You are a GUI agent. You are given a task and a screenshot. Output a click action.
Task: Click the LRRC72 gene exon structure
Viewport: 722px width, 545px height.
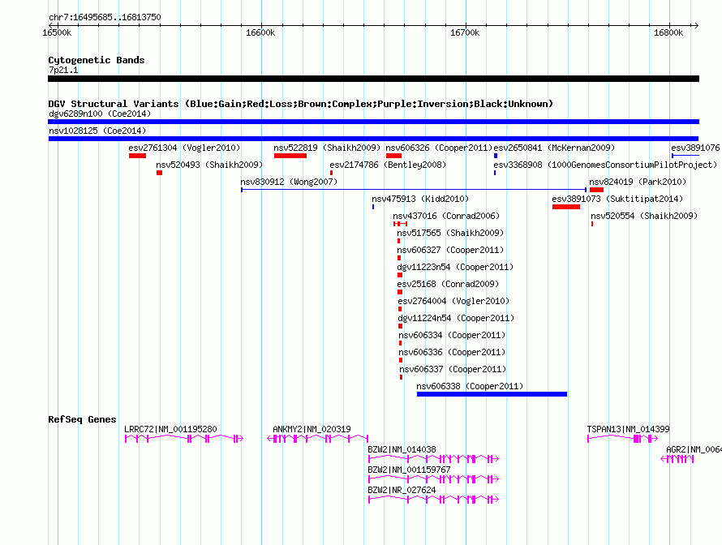[183, 439]
